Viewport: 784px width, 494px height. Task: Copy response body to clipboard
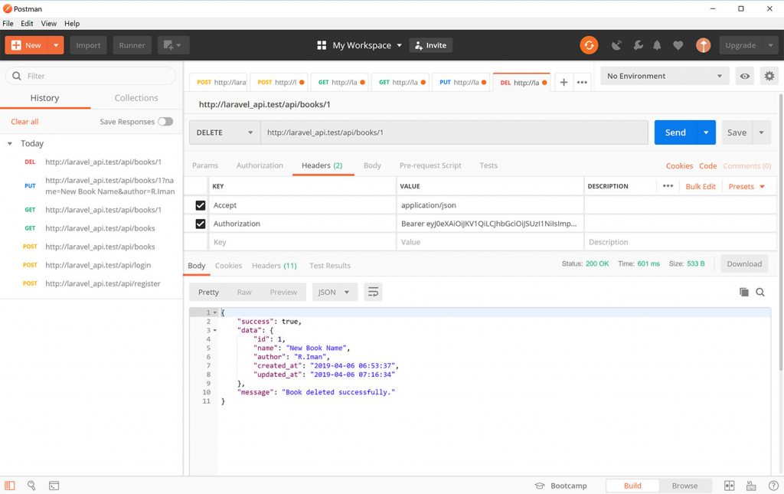point(744,292)
